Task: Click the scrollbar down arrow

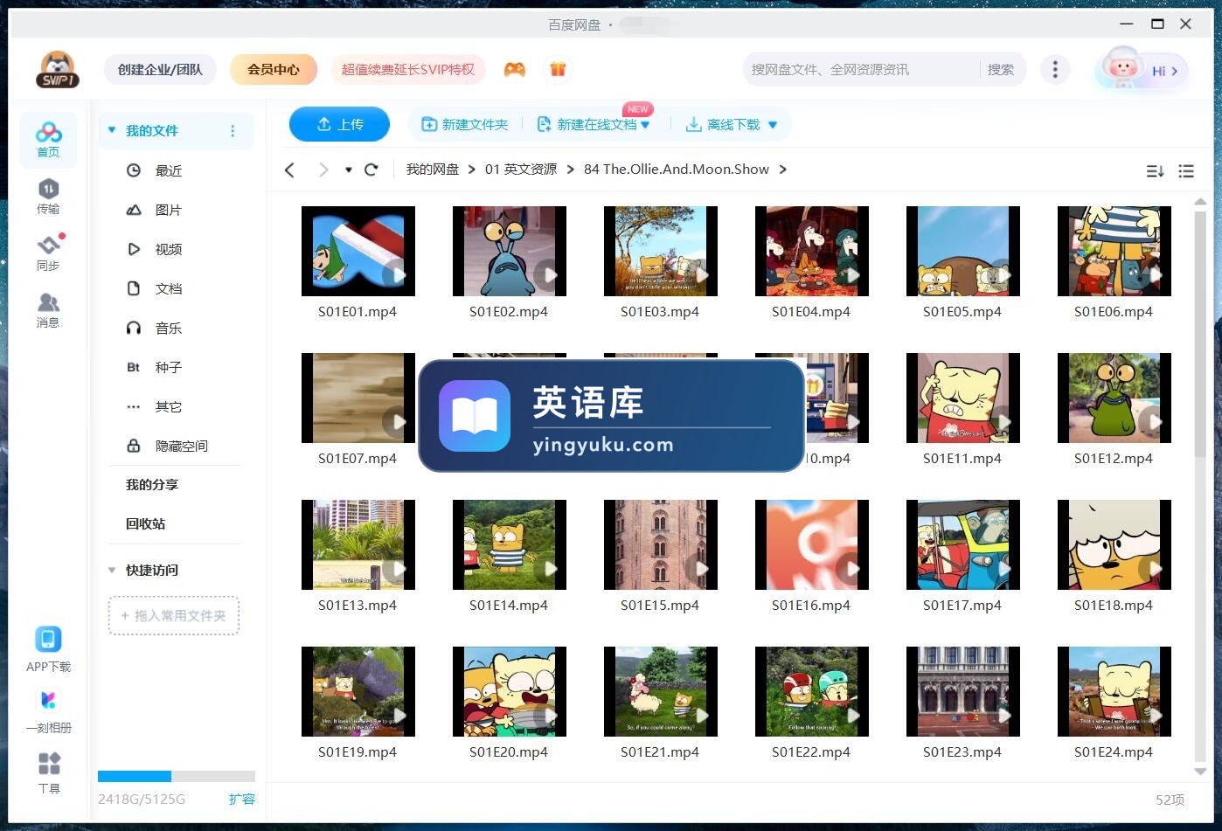Action: click(x=1200, y=771)
